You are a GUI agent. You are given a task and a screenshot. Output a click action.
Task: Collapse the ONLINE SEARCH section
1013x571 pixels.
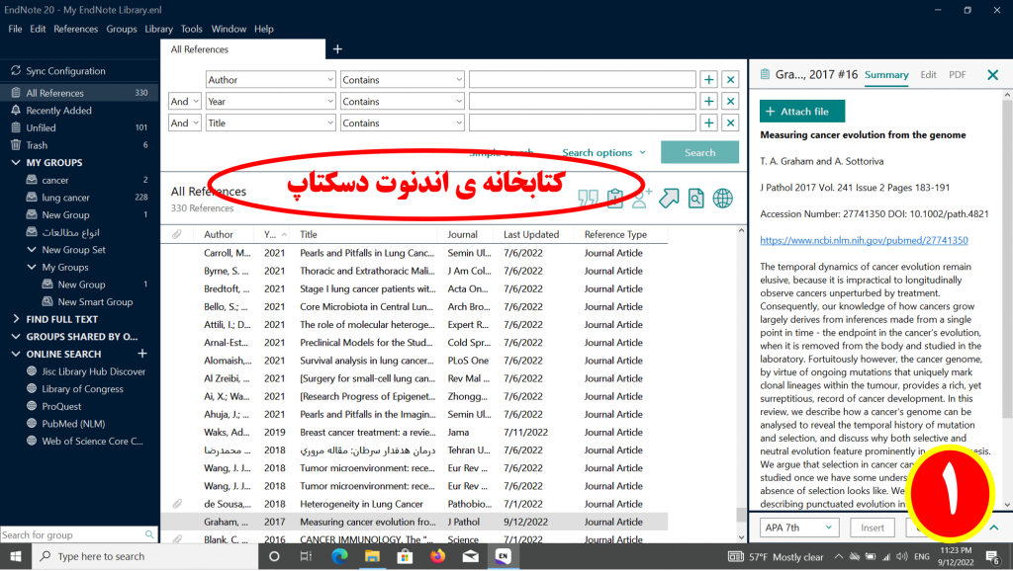tap(16, 355)
